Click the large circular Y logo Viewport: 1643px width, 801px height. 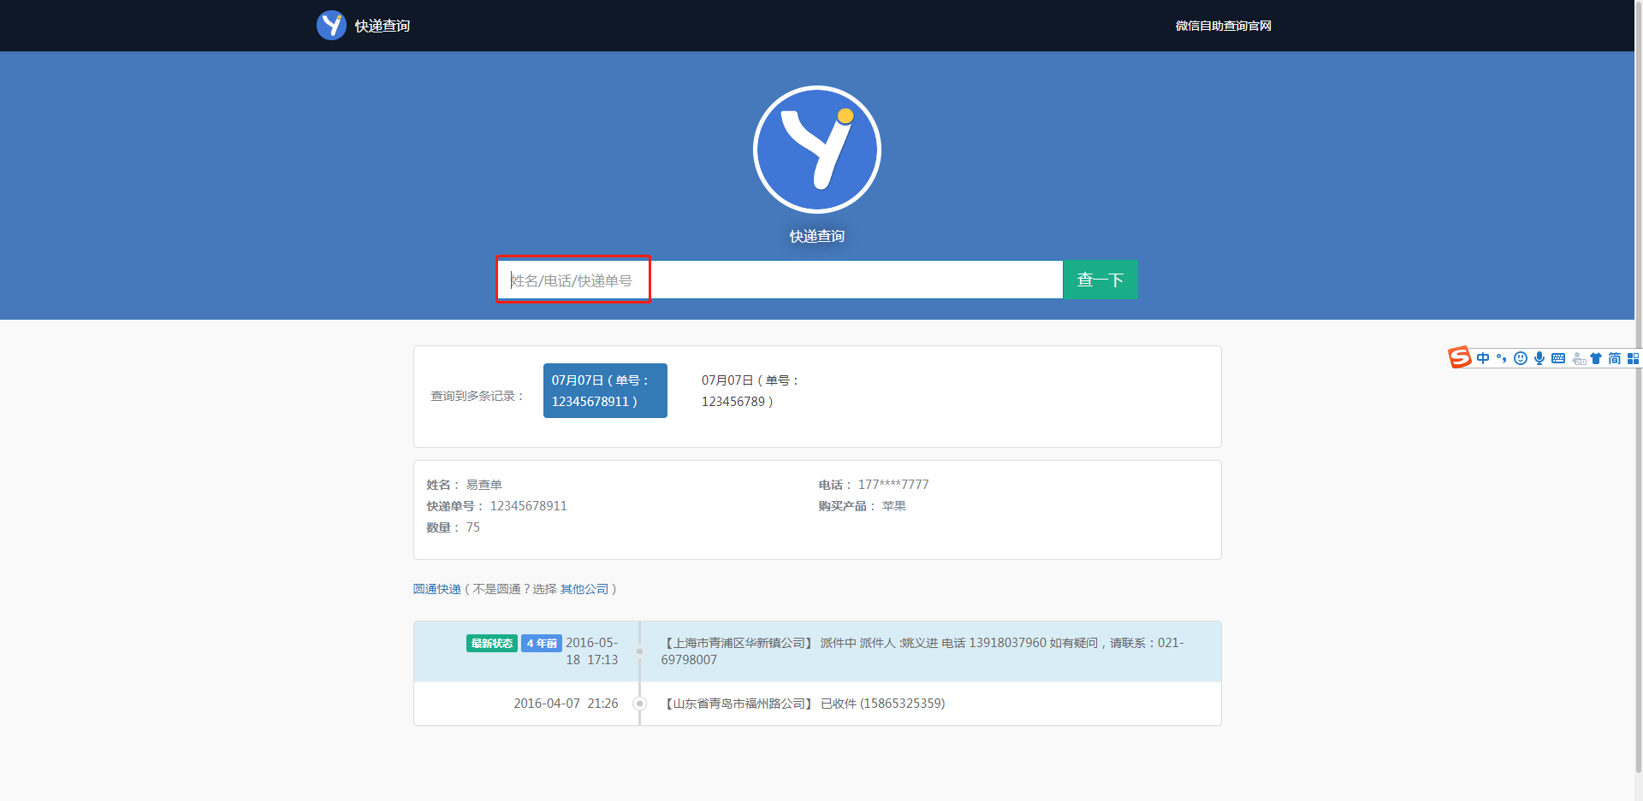pos(817,150)
